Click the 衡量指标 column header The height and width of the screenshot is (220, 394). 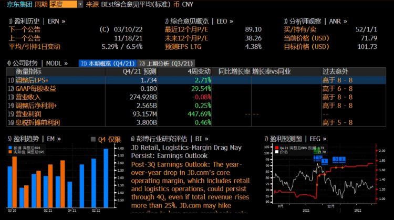tap(28, 71)
